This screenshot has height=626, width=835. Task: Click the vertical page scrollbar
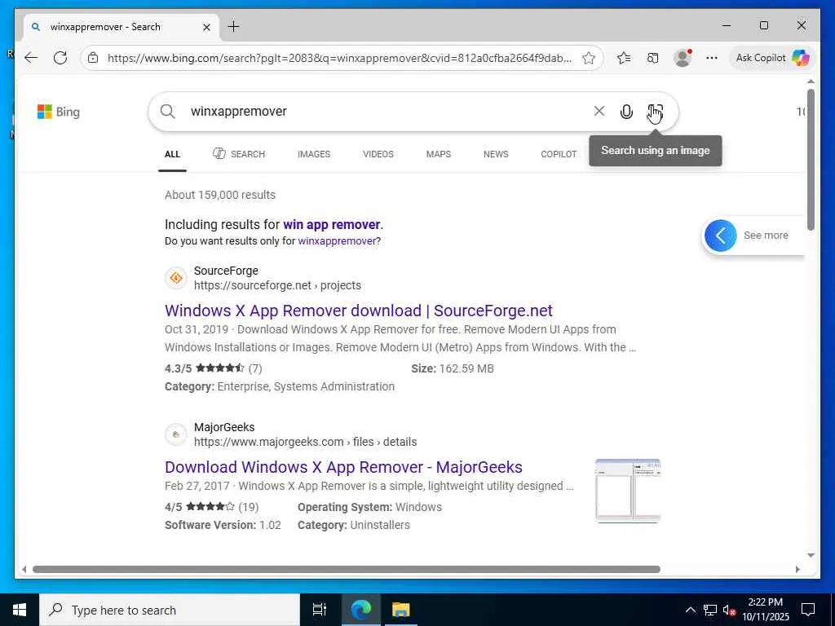tap(811, 160)
